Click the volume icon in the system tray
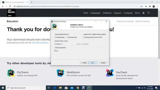Image resolution: width=160 pixels, height=90 pixels. coord(145,88)
